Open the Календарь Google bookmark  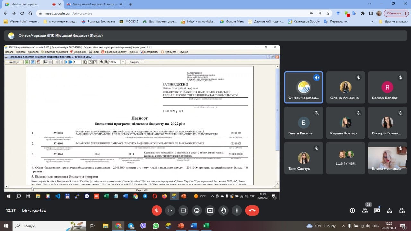coord(303,21)
